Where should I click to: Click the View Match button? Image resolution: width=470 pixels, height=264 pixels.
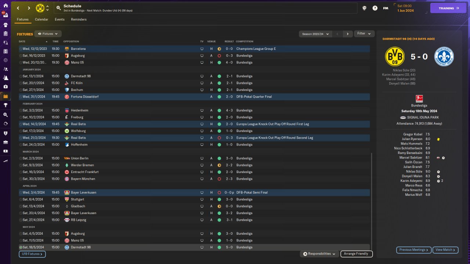(445, 250)
